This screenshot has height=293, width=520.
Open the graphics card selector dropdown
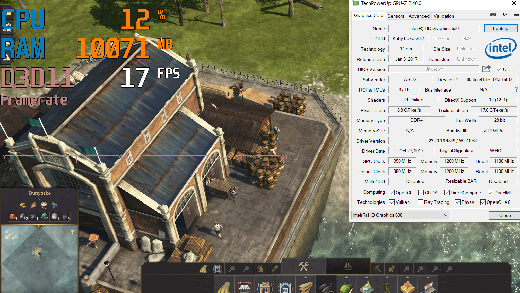tap(446, 215)
